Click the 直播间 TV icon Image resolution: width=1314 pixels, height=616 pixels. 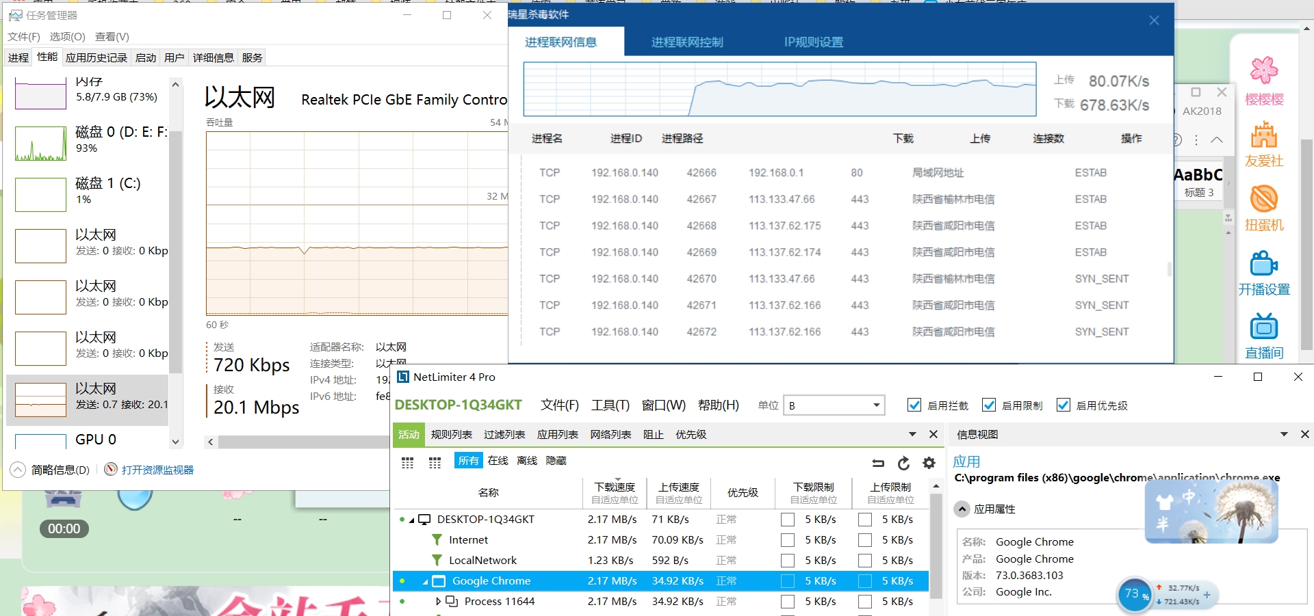click(1263, 327)
